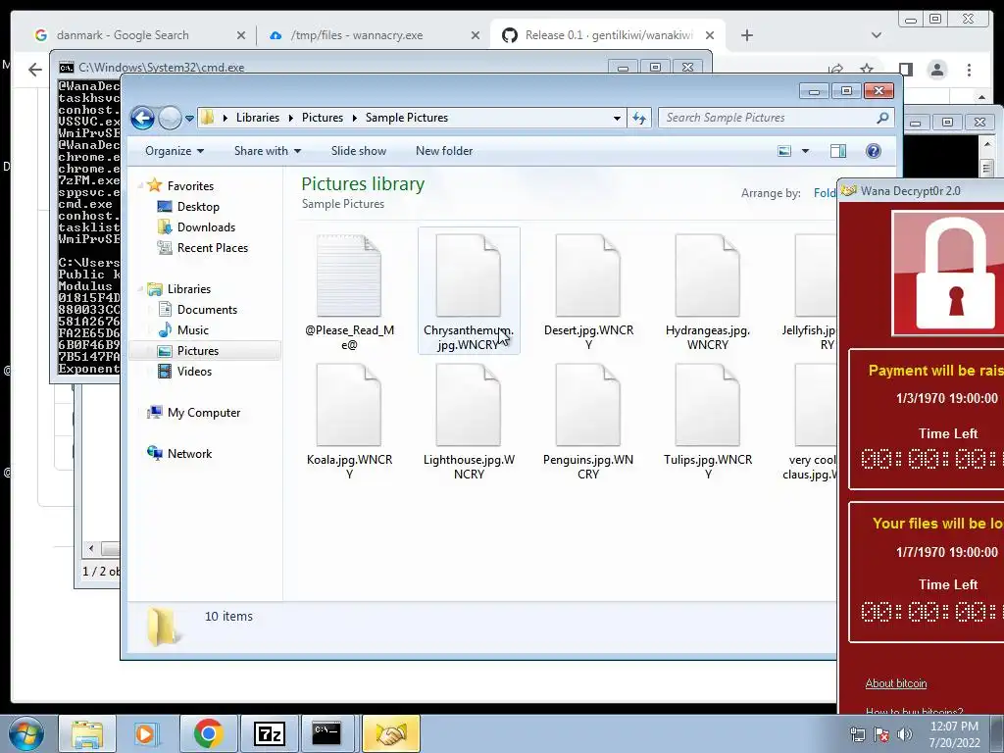Open the Arrange by Folder dropdown
The image size is (1004, 753).
click(824, 193)
